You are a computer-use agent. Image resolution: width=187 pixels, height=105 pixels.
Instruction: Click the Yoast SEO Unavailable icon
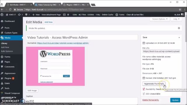[x=144, y=94]
